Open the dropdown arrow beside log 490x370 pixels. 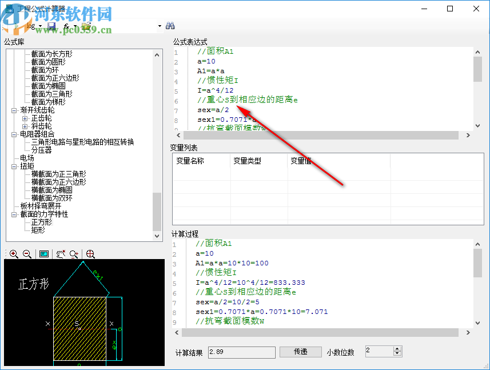[x=41, y=26]
